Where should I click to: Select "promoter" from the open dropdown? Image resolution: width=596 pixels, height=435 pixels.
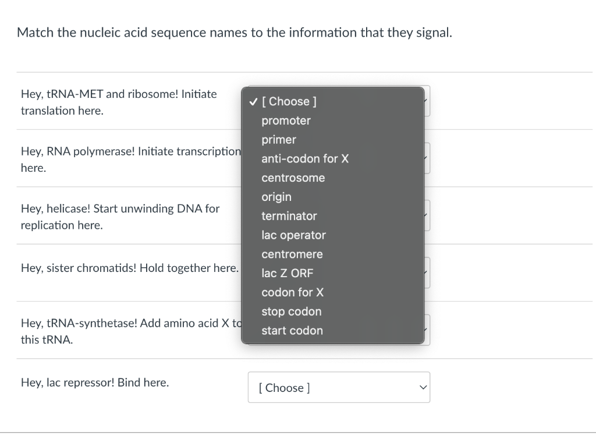point(332,121)
